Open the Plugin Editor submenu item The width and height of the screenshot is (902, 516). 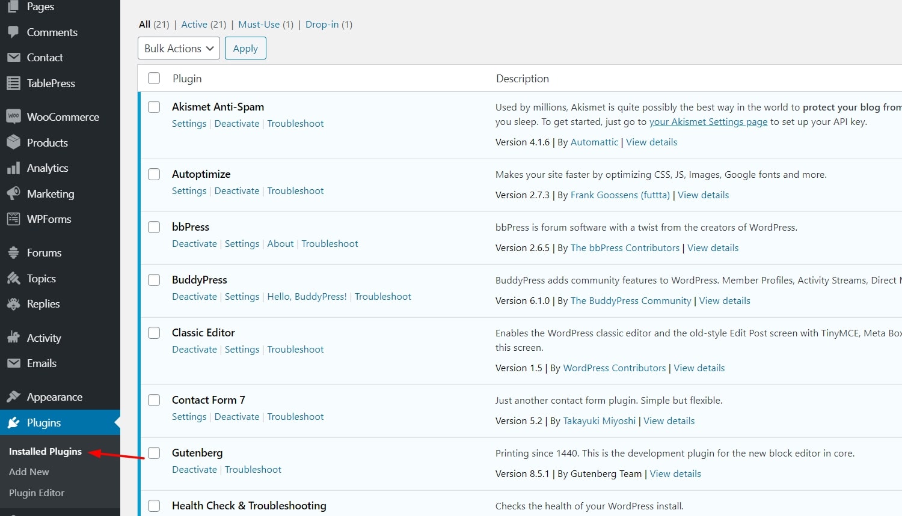click(x=37, y=493)
